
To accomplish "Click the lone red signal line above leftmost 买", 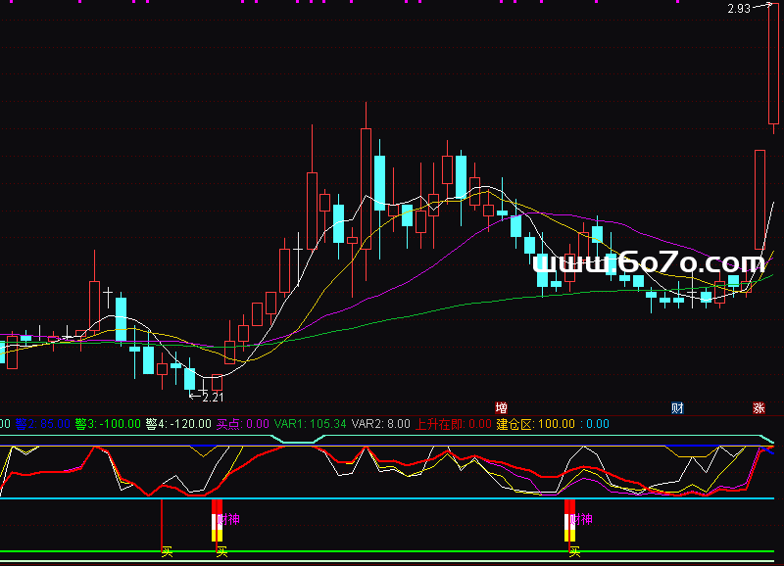I will tap(162, 524).
